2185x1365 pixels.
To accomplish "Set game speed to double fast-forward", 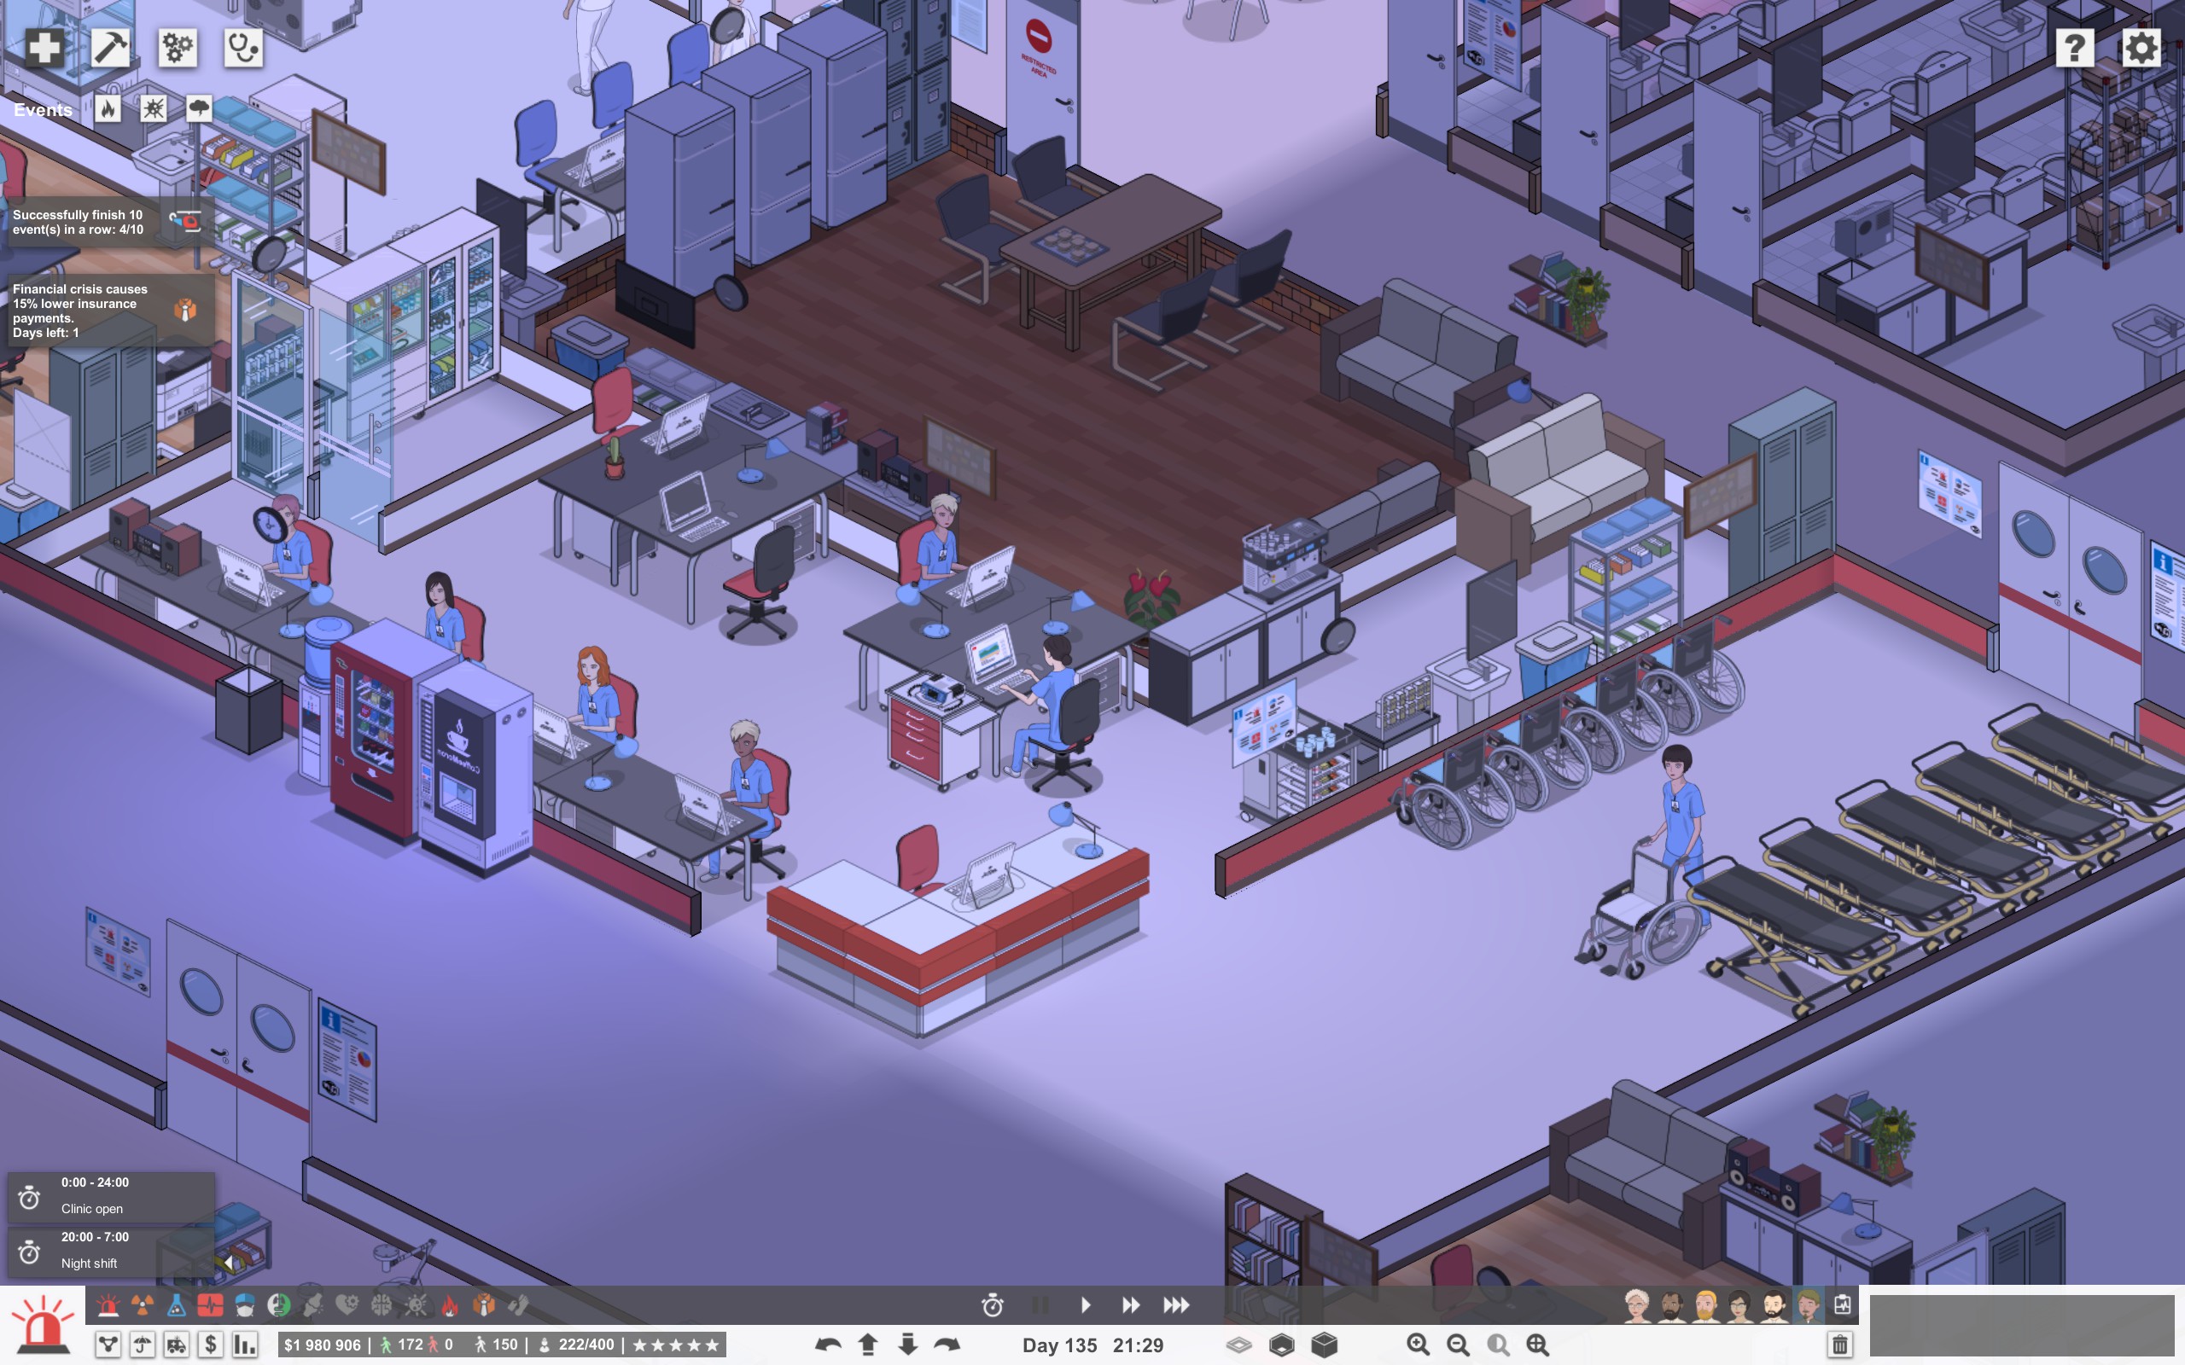I will coord(1130,1305).
